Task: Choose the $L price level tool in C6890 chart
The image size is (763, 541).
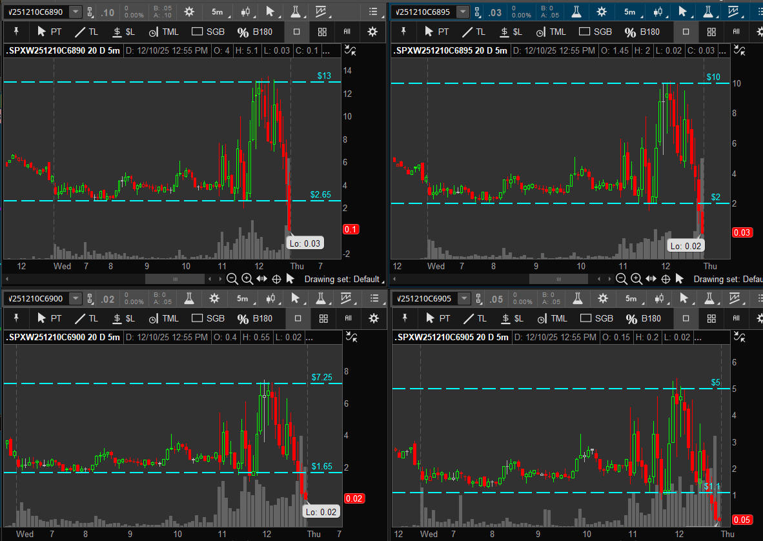Action: point(123,32)
